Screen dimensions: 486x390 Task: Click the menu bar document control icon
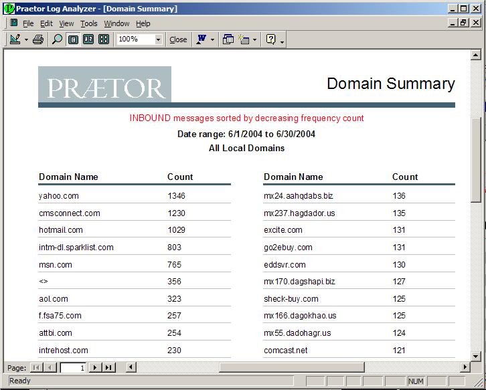click(x=13, y=23)
